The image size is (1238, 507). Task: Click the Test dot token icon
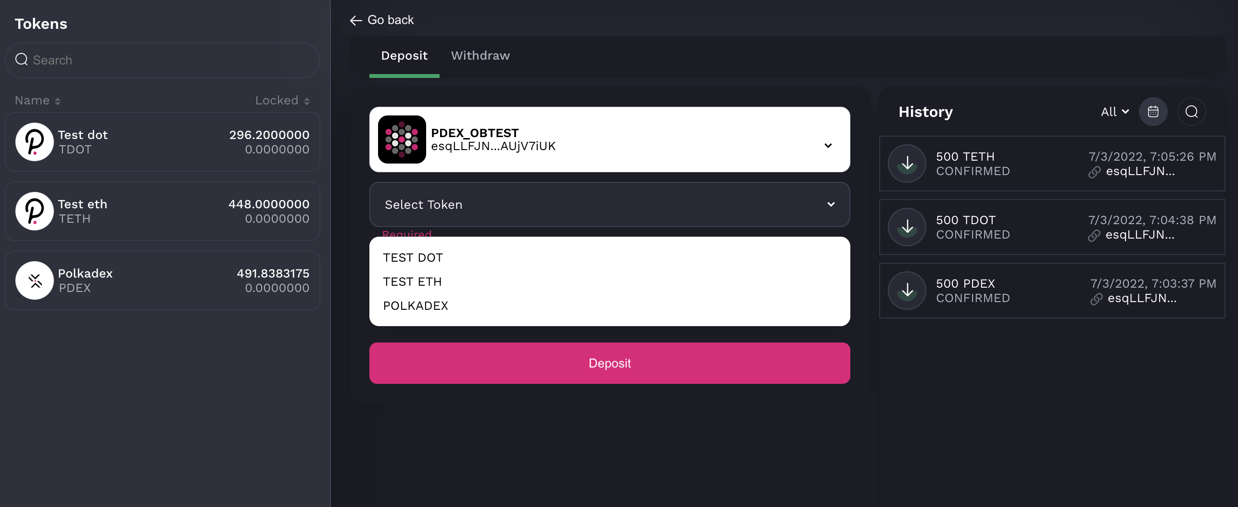click(34, 142)
